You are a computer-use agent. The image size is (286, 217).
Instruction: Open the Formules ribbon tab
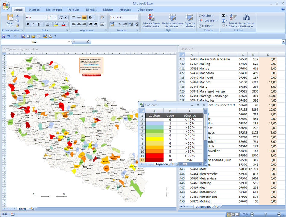pos(74,10)
